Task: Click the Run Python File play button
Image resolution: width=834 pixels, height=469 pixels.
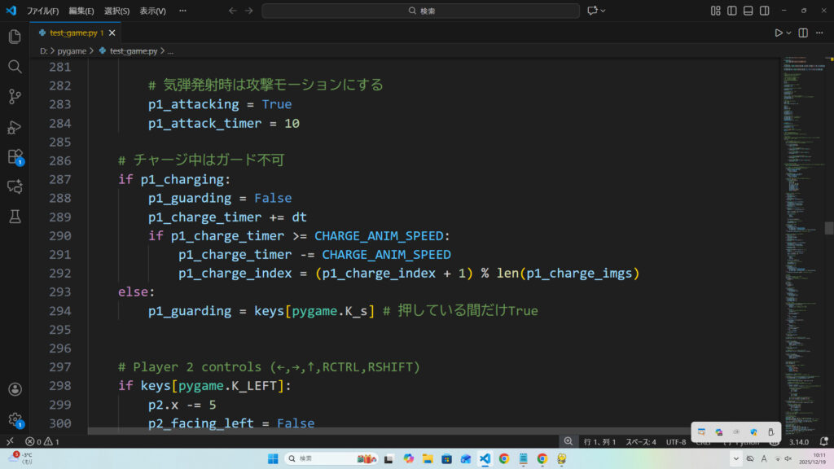Action: point(779,33)
